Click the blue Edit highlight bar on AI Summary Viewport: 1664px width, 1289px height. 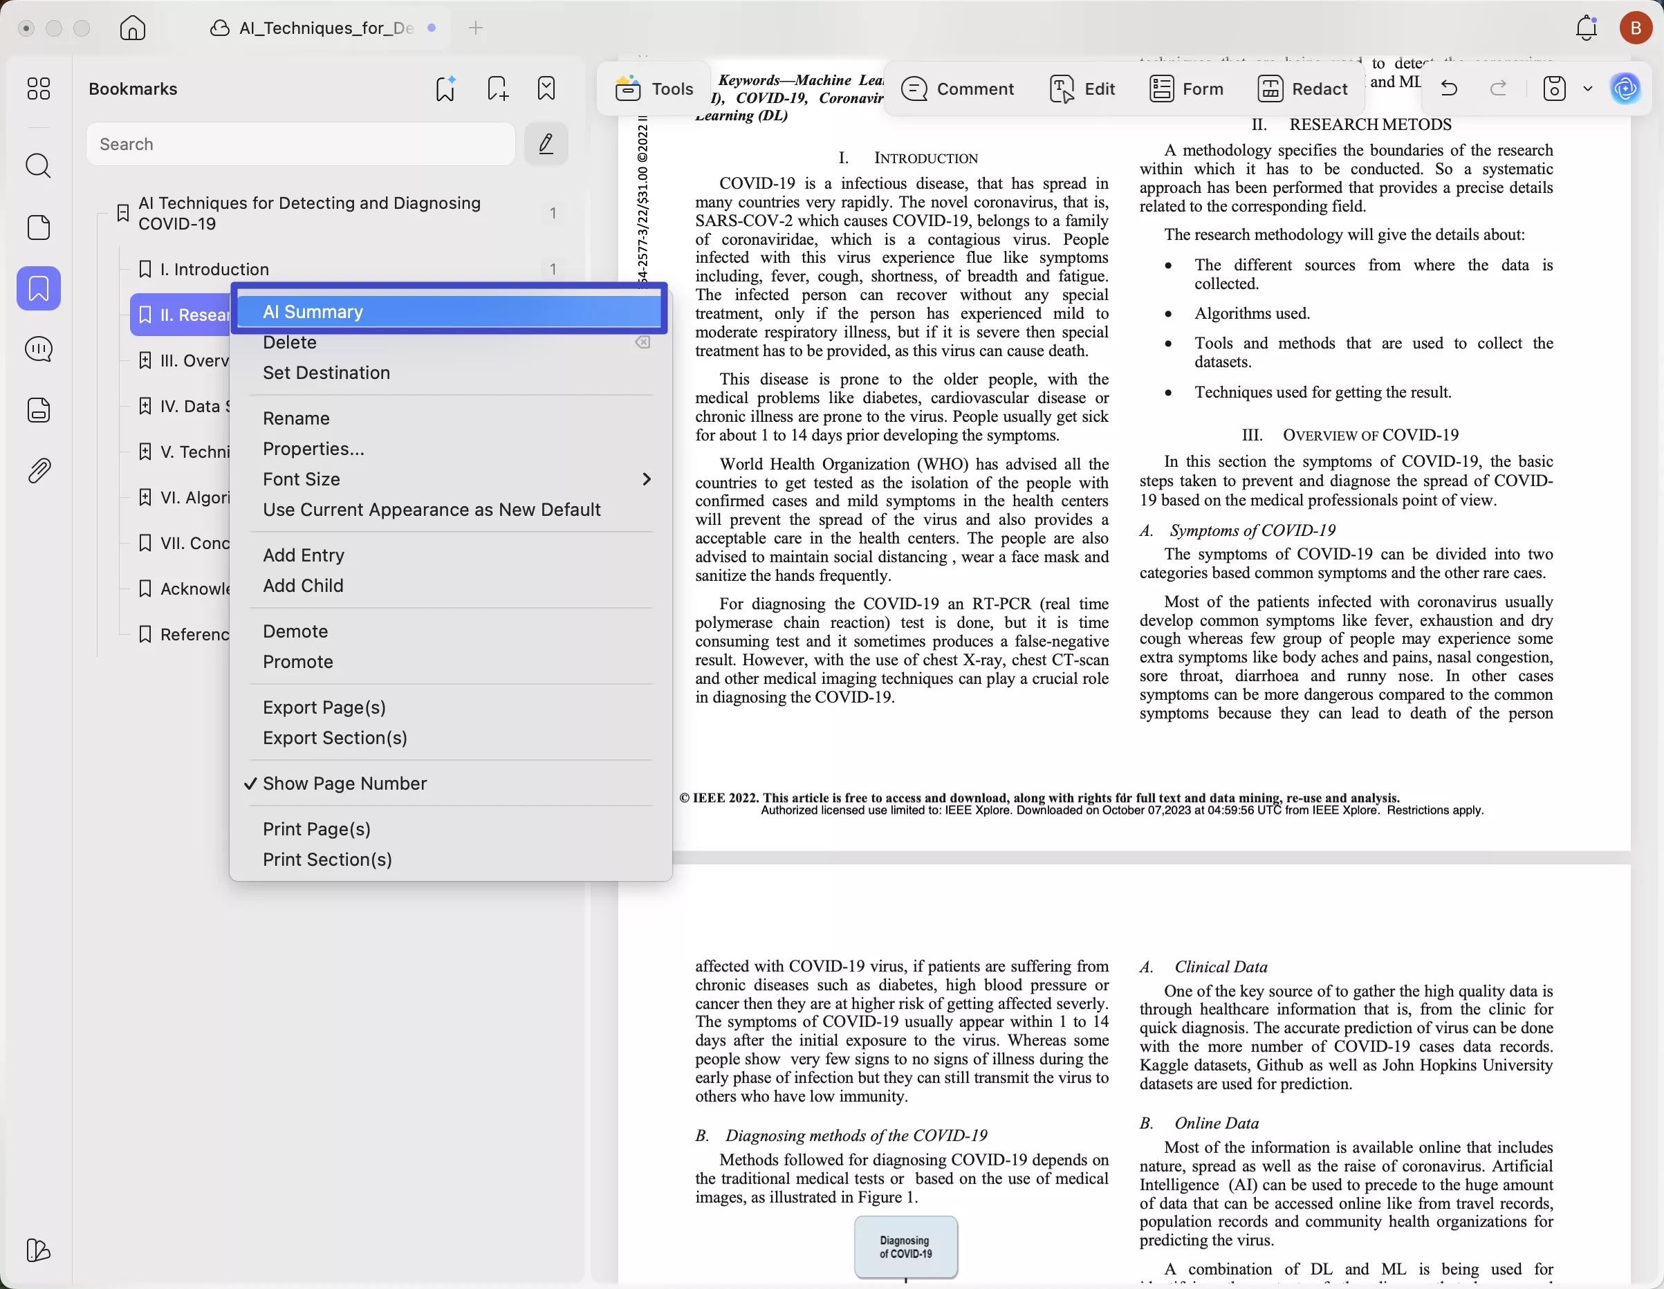tap(450, 310)
